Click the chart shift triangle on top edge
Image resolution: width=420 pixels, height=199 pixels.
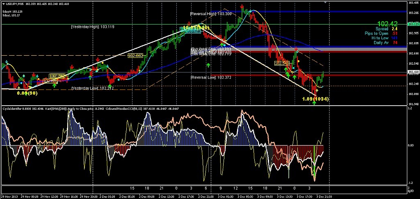point(325,2)
